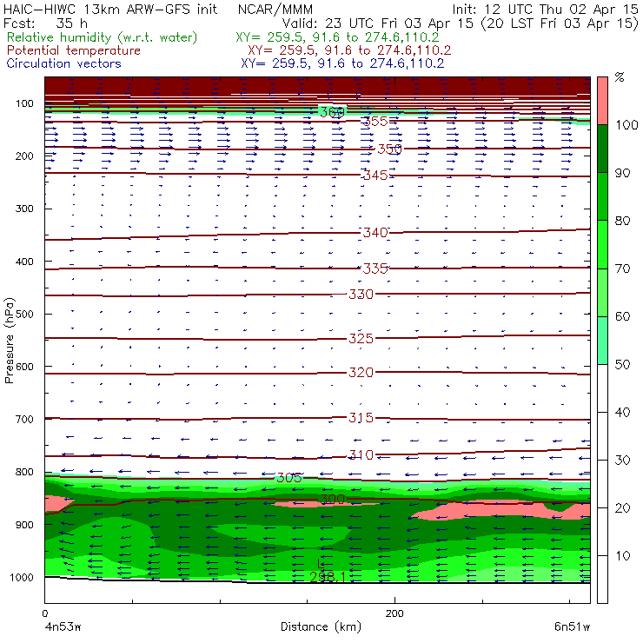
Task: Click the 335 contour label
Action: pyautogui.click(x=376, y=268)
